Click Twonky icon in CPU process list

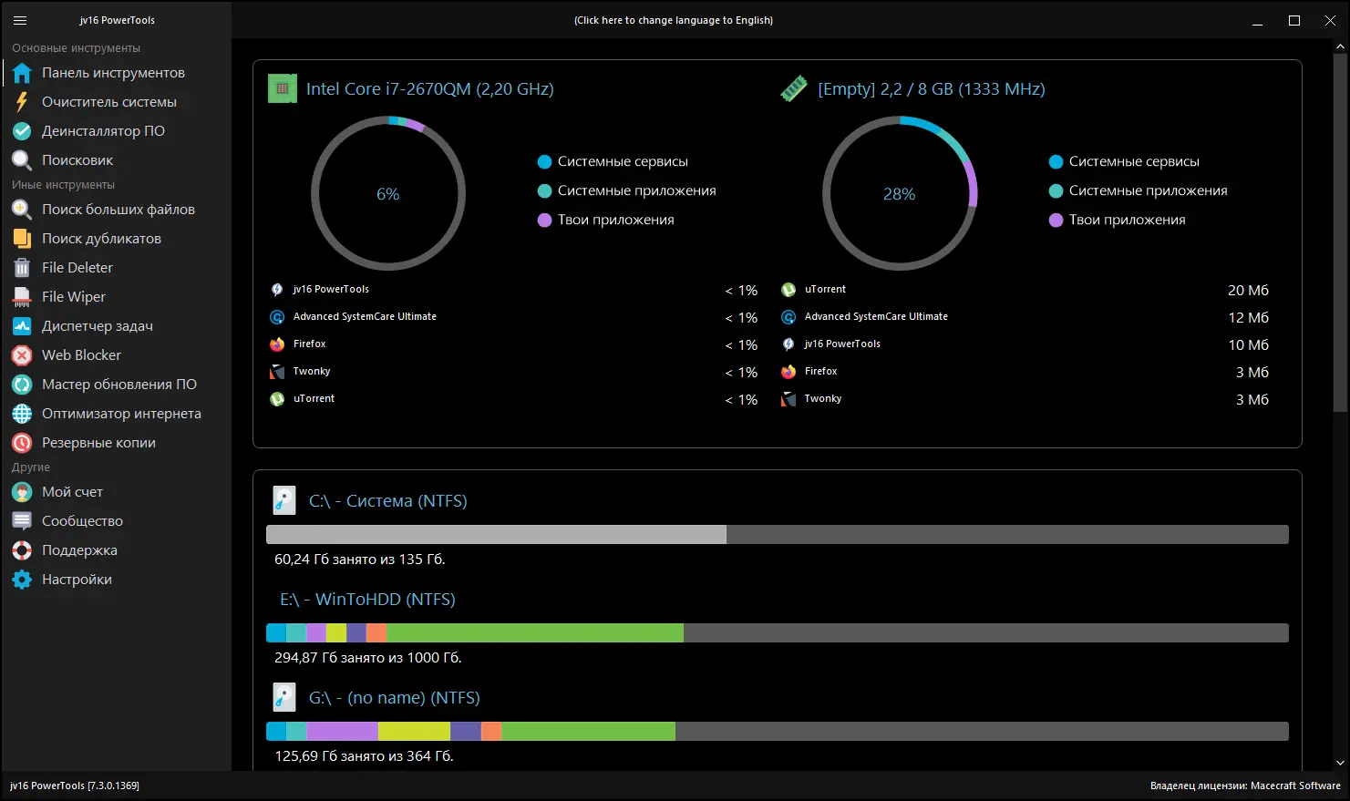[x=277, y=372]
